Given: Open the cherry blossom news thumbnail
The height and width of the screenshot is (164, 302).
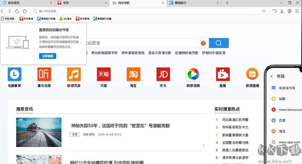Looking at the screenshot, I should click(39, 159).
